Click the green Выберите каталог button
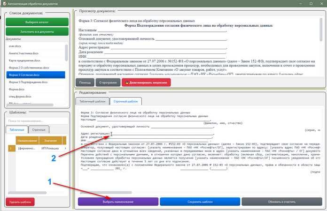The width and height of the screenshot is (327, 211). coord(37,22)
